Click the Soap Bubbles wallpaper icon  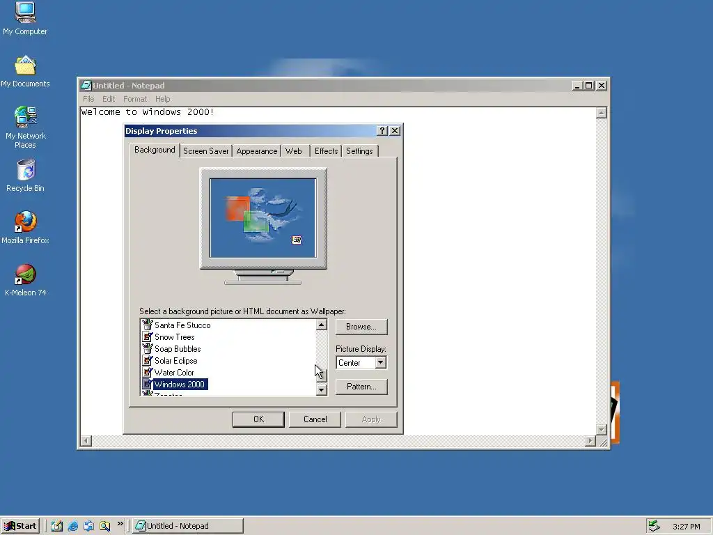(x=148, y=348)
